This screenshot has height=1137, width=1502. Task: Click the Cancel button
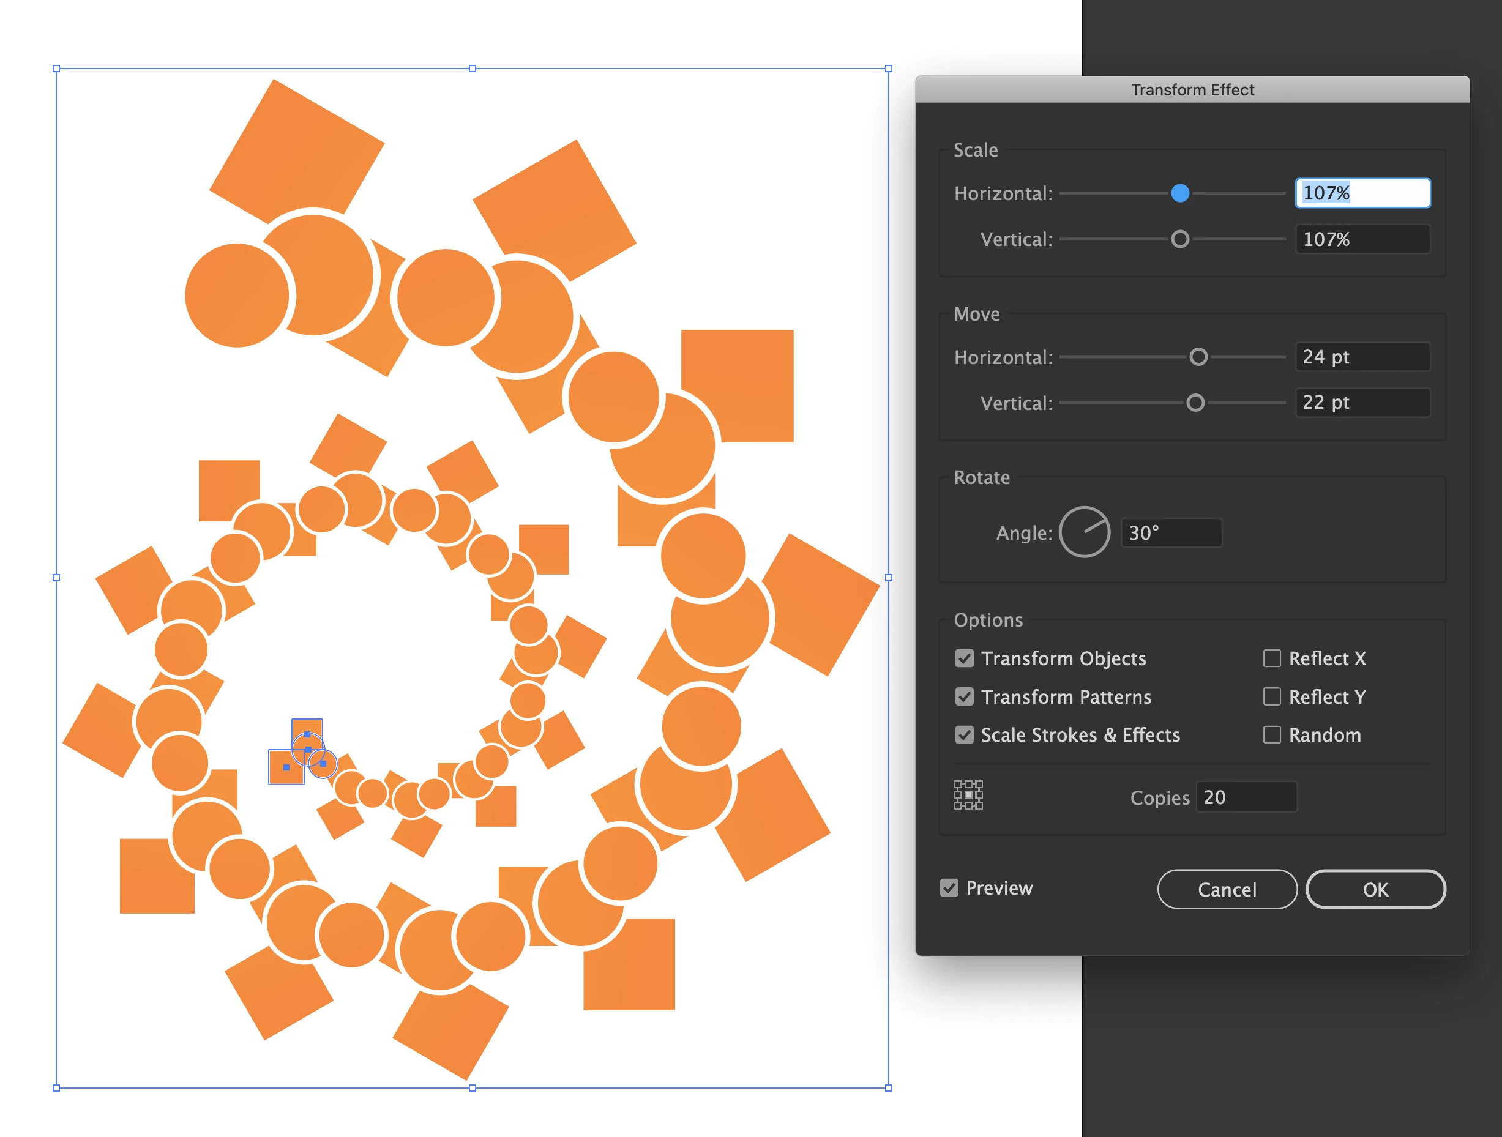1227,889
